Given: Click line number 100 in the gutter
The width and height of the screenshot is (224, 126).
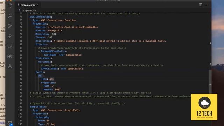Looking at the screenshot, I should click(20, 107).
